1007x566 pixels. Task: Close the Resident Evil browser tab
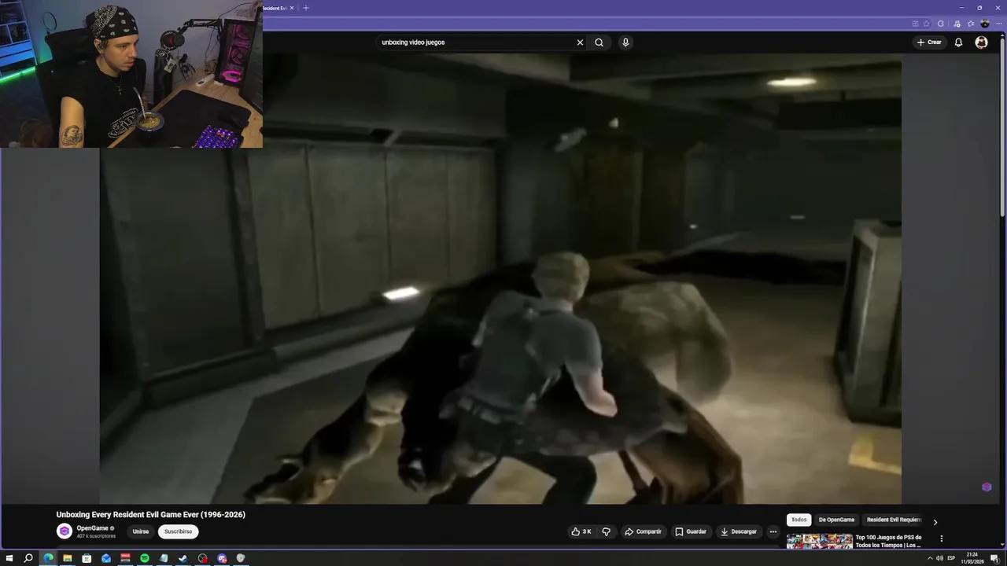[292, 8]
